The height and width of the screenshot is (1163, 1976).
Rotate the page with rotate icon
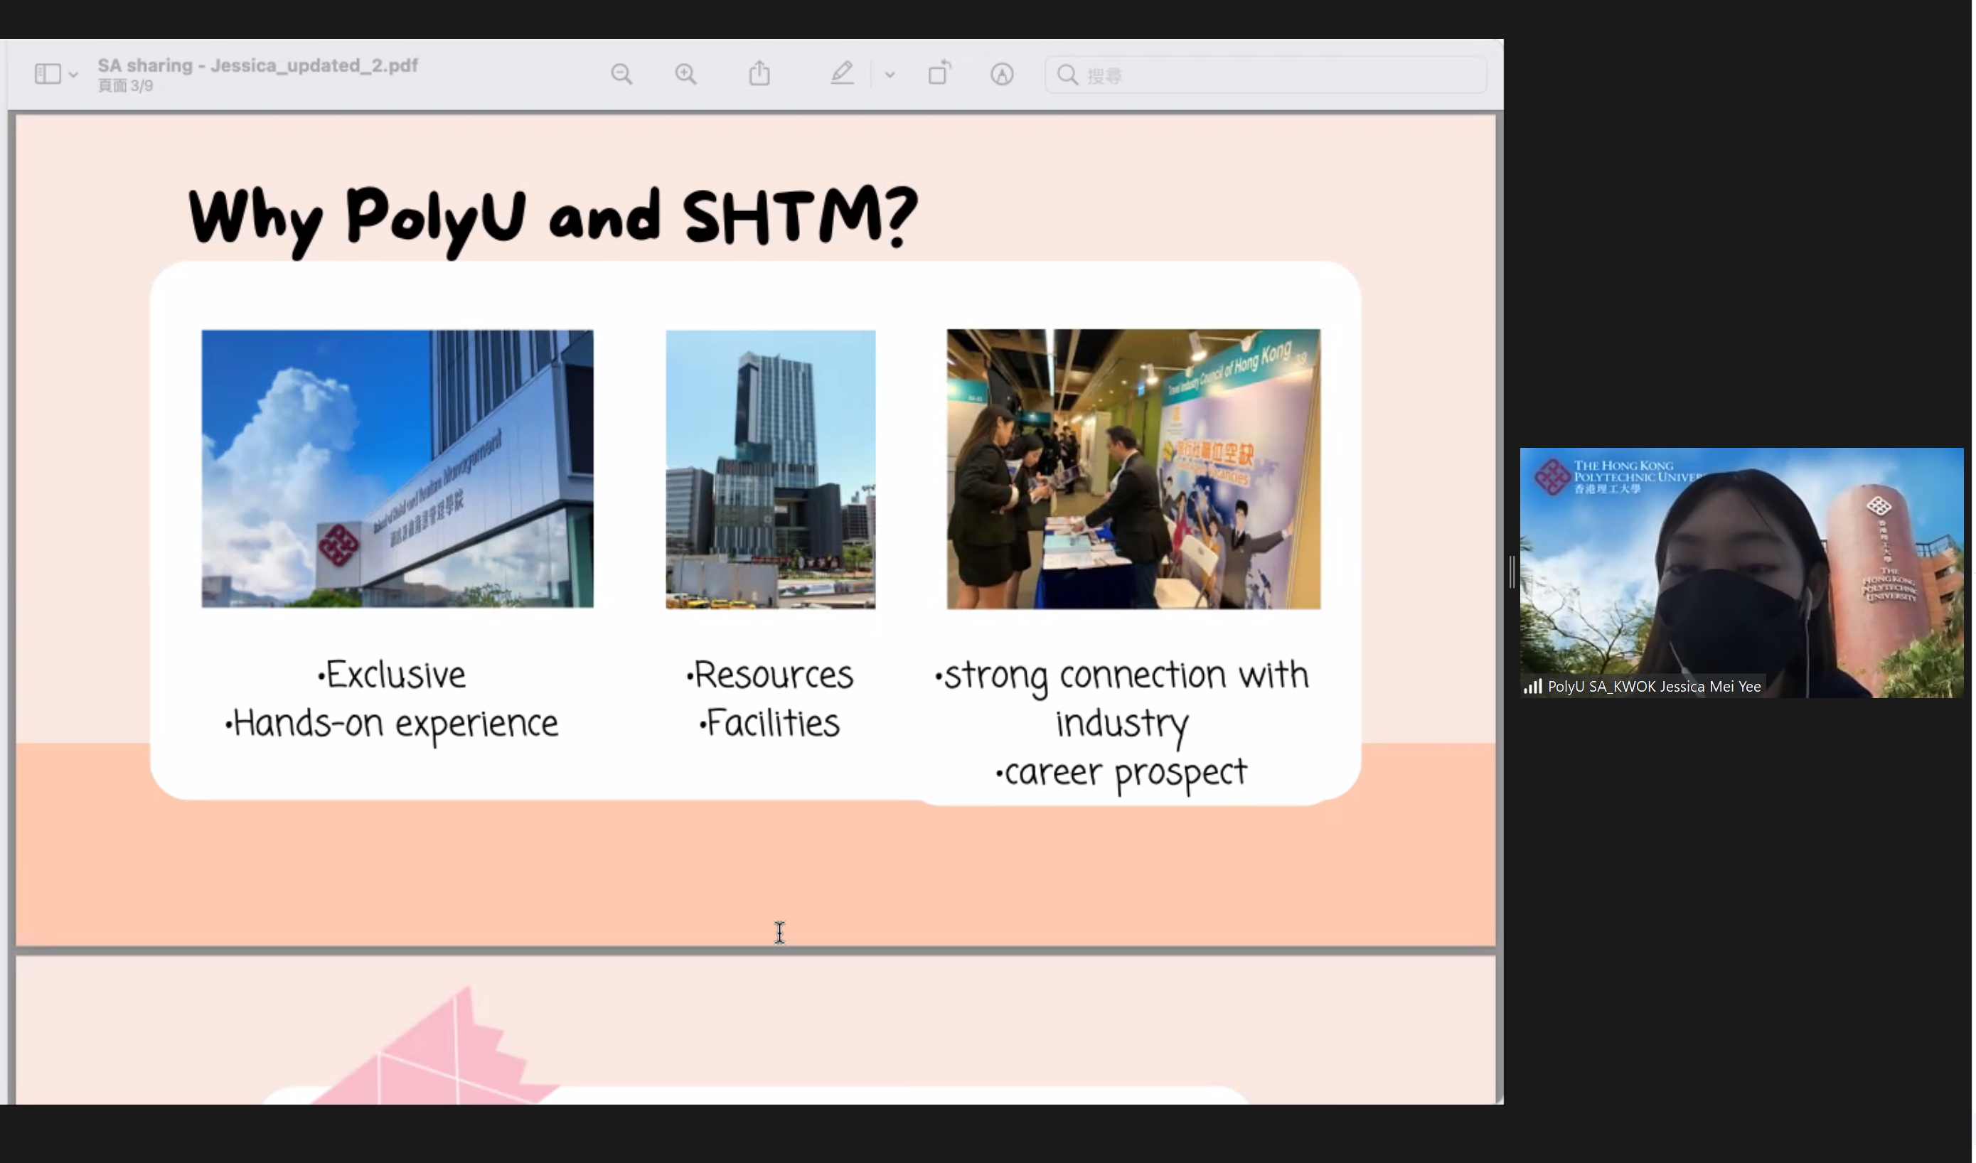click(x=939, y=74)
